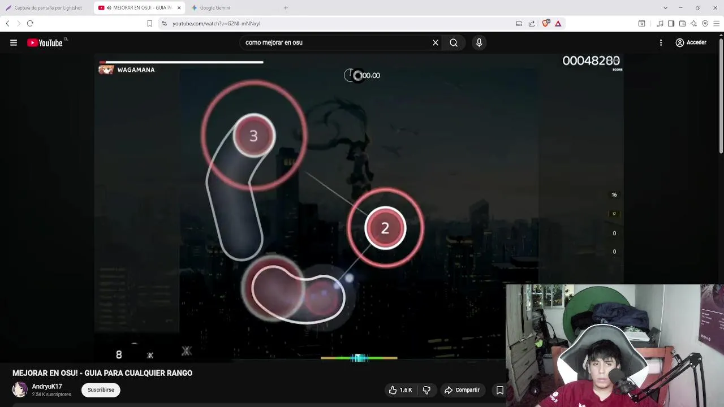Image resolution: width=724 pixels, height=407 pixels.
Task: Open the tab search toolbar icon
Action: point(642,23)
